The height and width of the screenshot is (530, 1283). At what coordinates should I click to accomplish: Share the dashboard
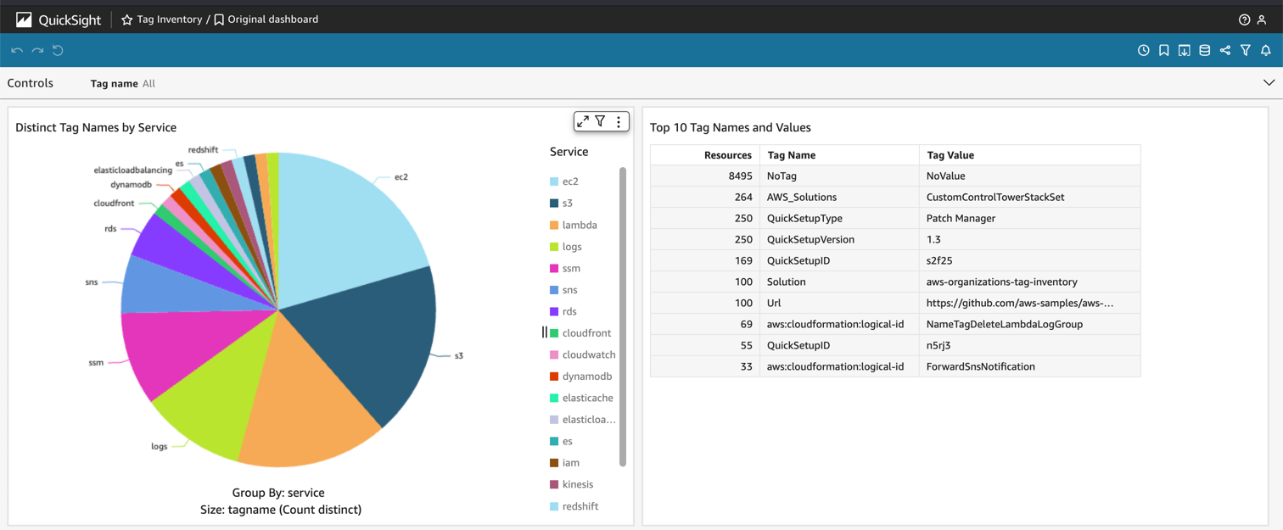pos(1225,51)
